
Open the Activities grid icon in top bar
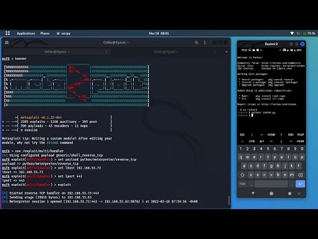[x=8, y=33]
